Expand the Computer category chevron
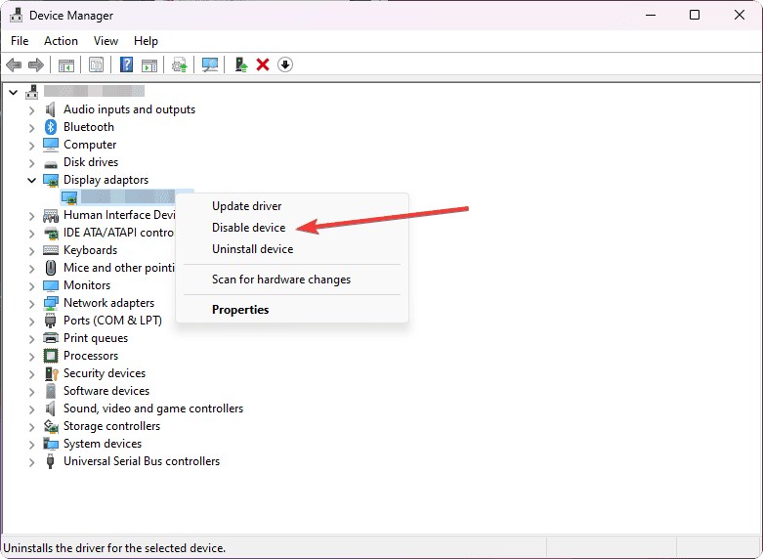This screenshot has width=763, height=559. 31,146
